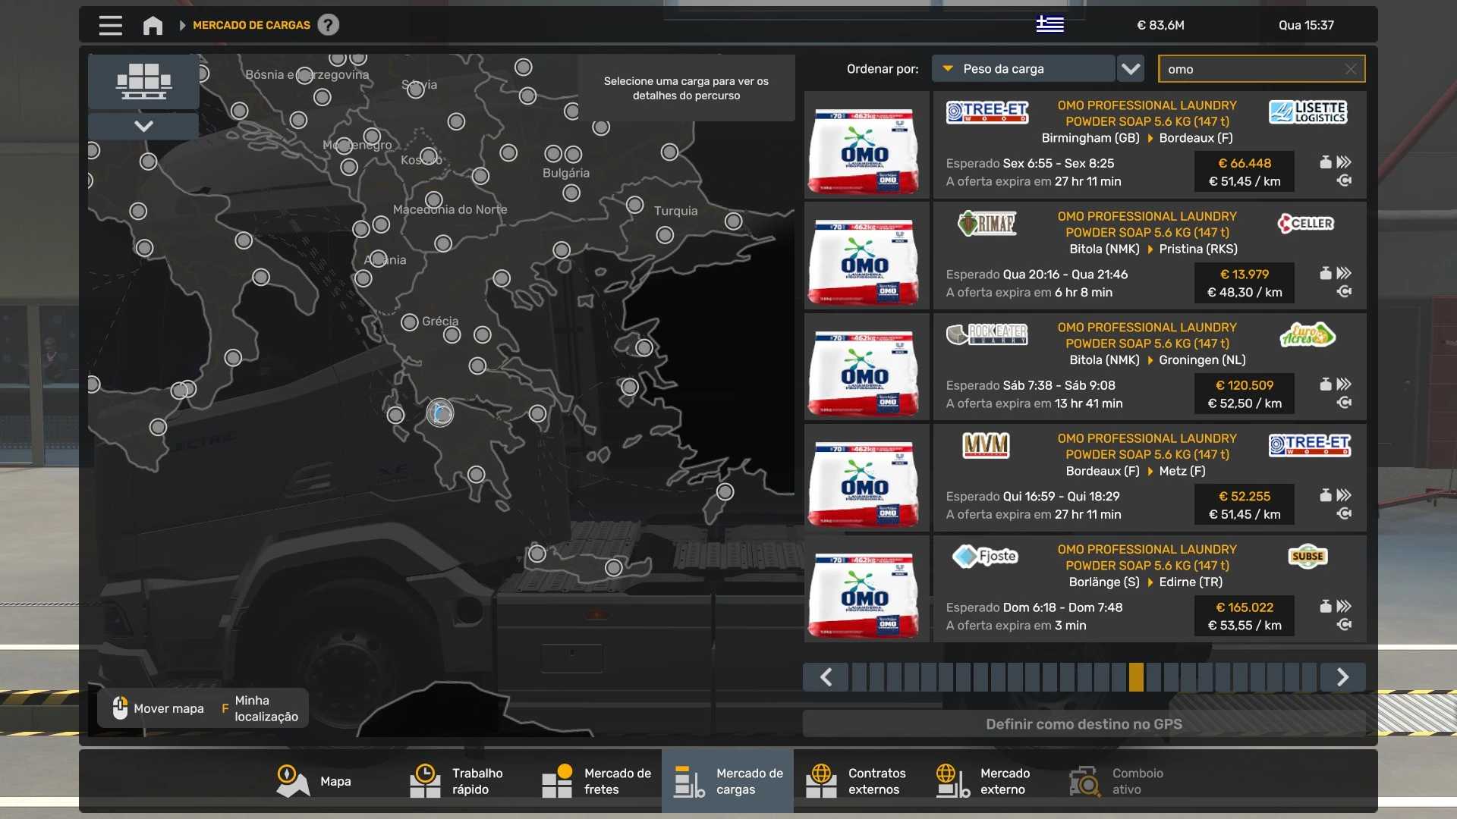Click the Tree-ET logo in the Birmingham offer
The image size is (1457, 819).
pos(987,112)
